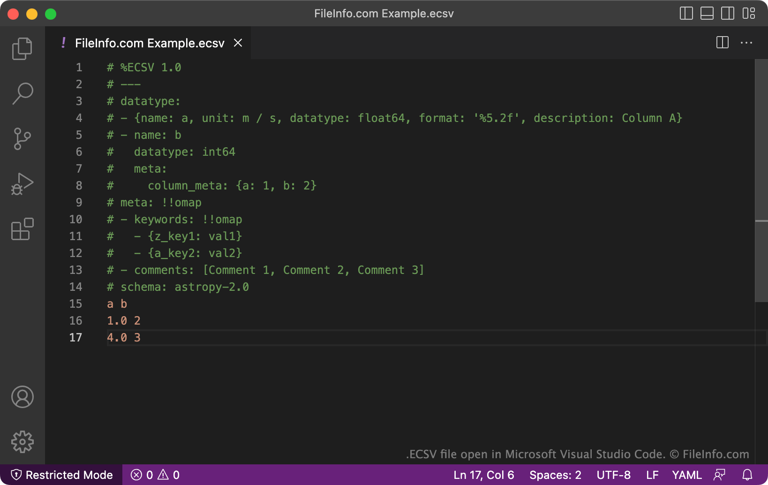The image size is (768, 485).
Task: Open the Accounts icon
Action: 22,397
